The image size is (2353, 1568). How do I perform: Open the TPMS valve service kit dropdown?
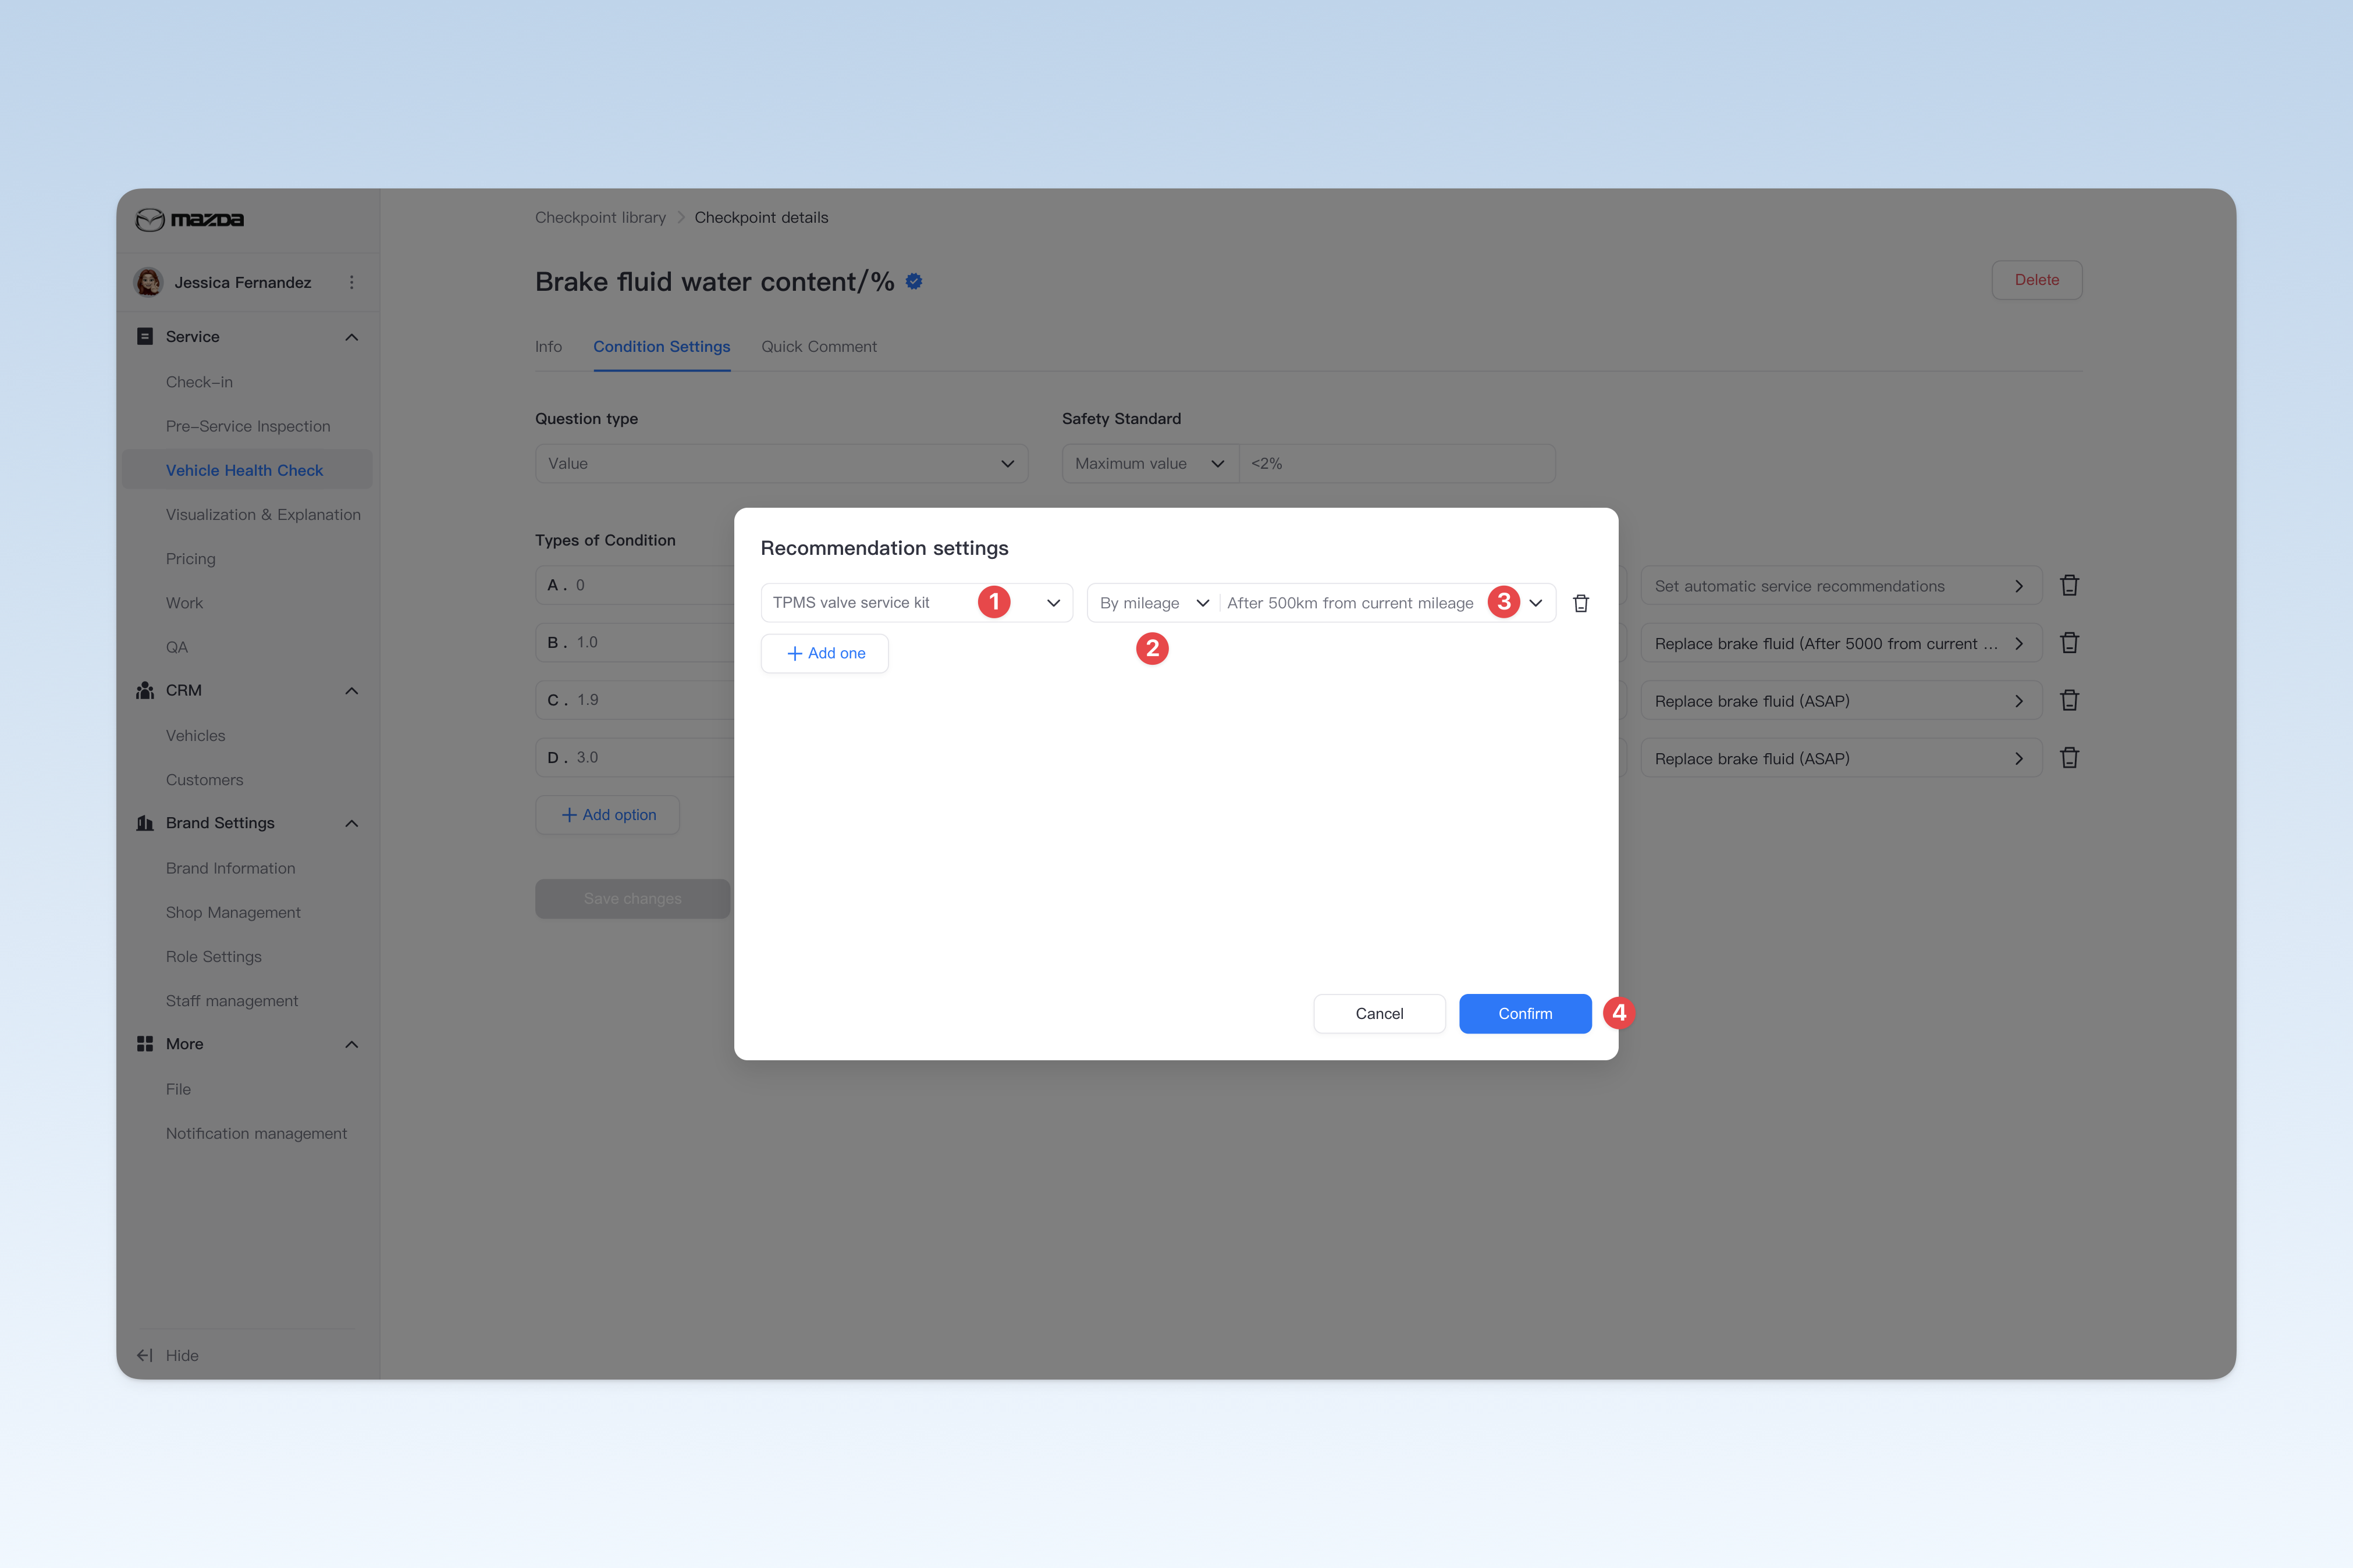point(916,603)
